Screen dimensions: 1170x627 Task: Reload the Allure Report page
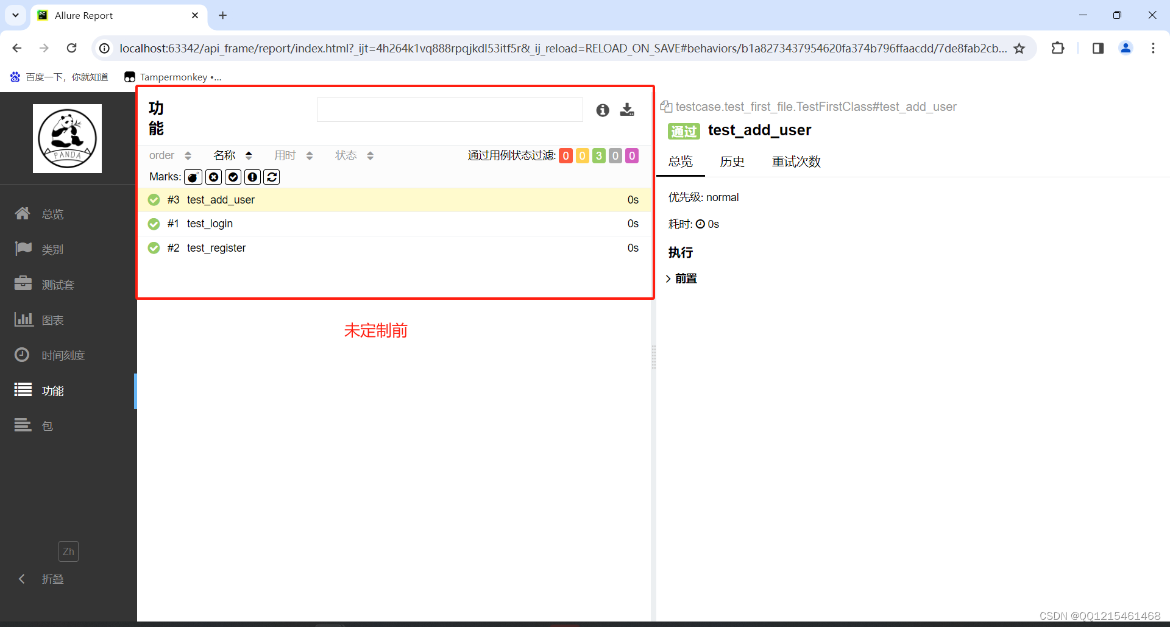tap(71, 48)
